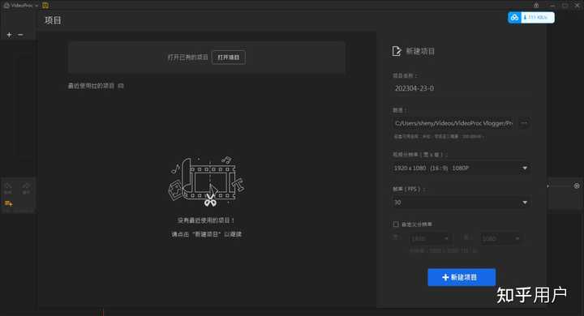Click the C:/Users project location path field
Image resolution: width=584 pixels, height=316 pixels.
[453, 123]
